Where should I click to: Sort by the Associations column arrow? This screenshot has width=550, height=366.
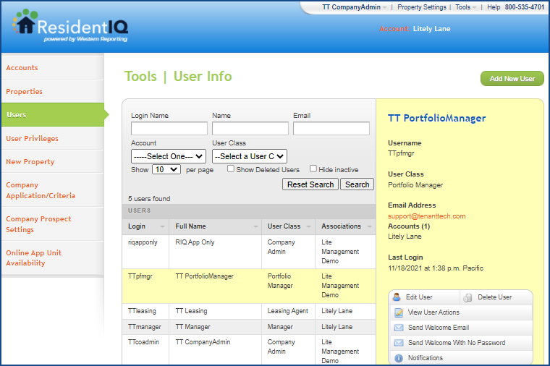click(x=369, y=227)
